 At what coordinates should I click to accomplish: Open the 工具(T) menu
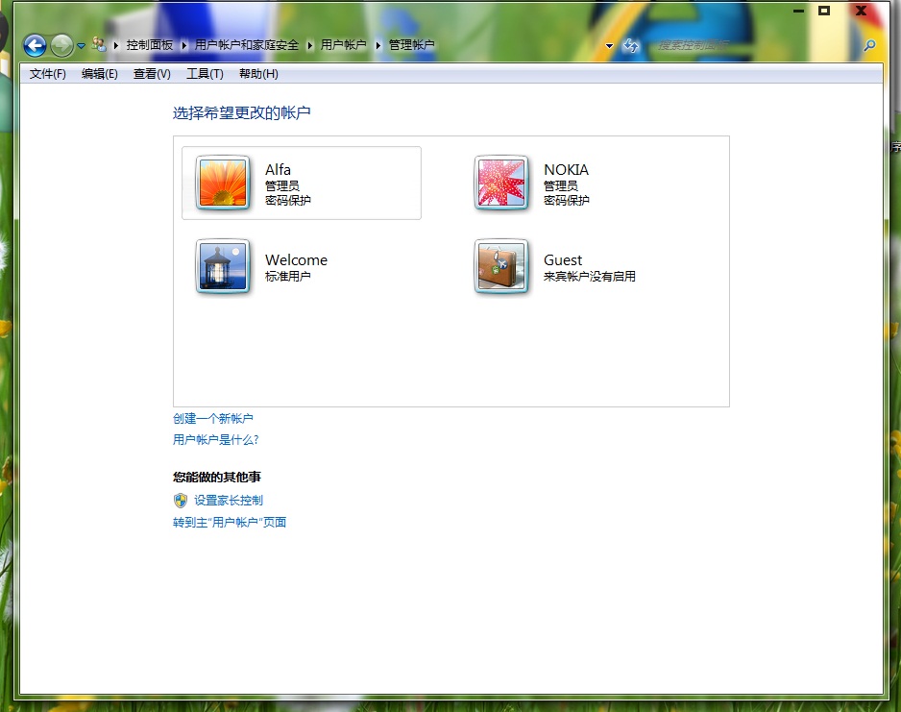point(204,74)
